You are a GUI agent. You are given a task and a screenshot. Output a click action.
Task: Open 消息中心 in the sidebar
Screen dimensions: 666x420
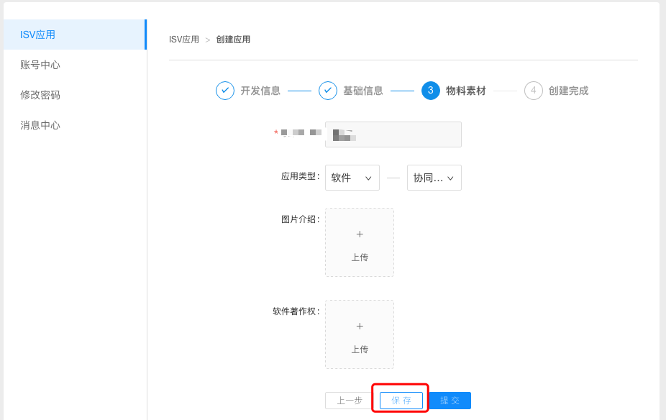[x=40, y=125]
